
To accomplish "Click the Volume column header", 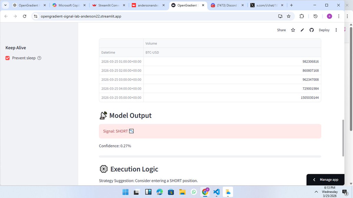I will (232, 43).
